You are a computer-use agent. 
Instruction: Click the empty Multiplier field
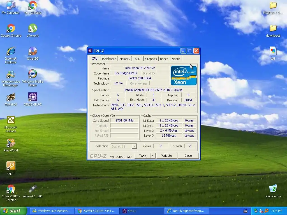tap(124, 126)
